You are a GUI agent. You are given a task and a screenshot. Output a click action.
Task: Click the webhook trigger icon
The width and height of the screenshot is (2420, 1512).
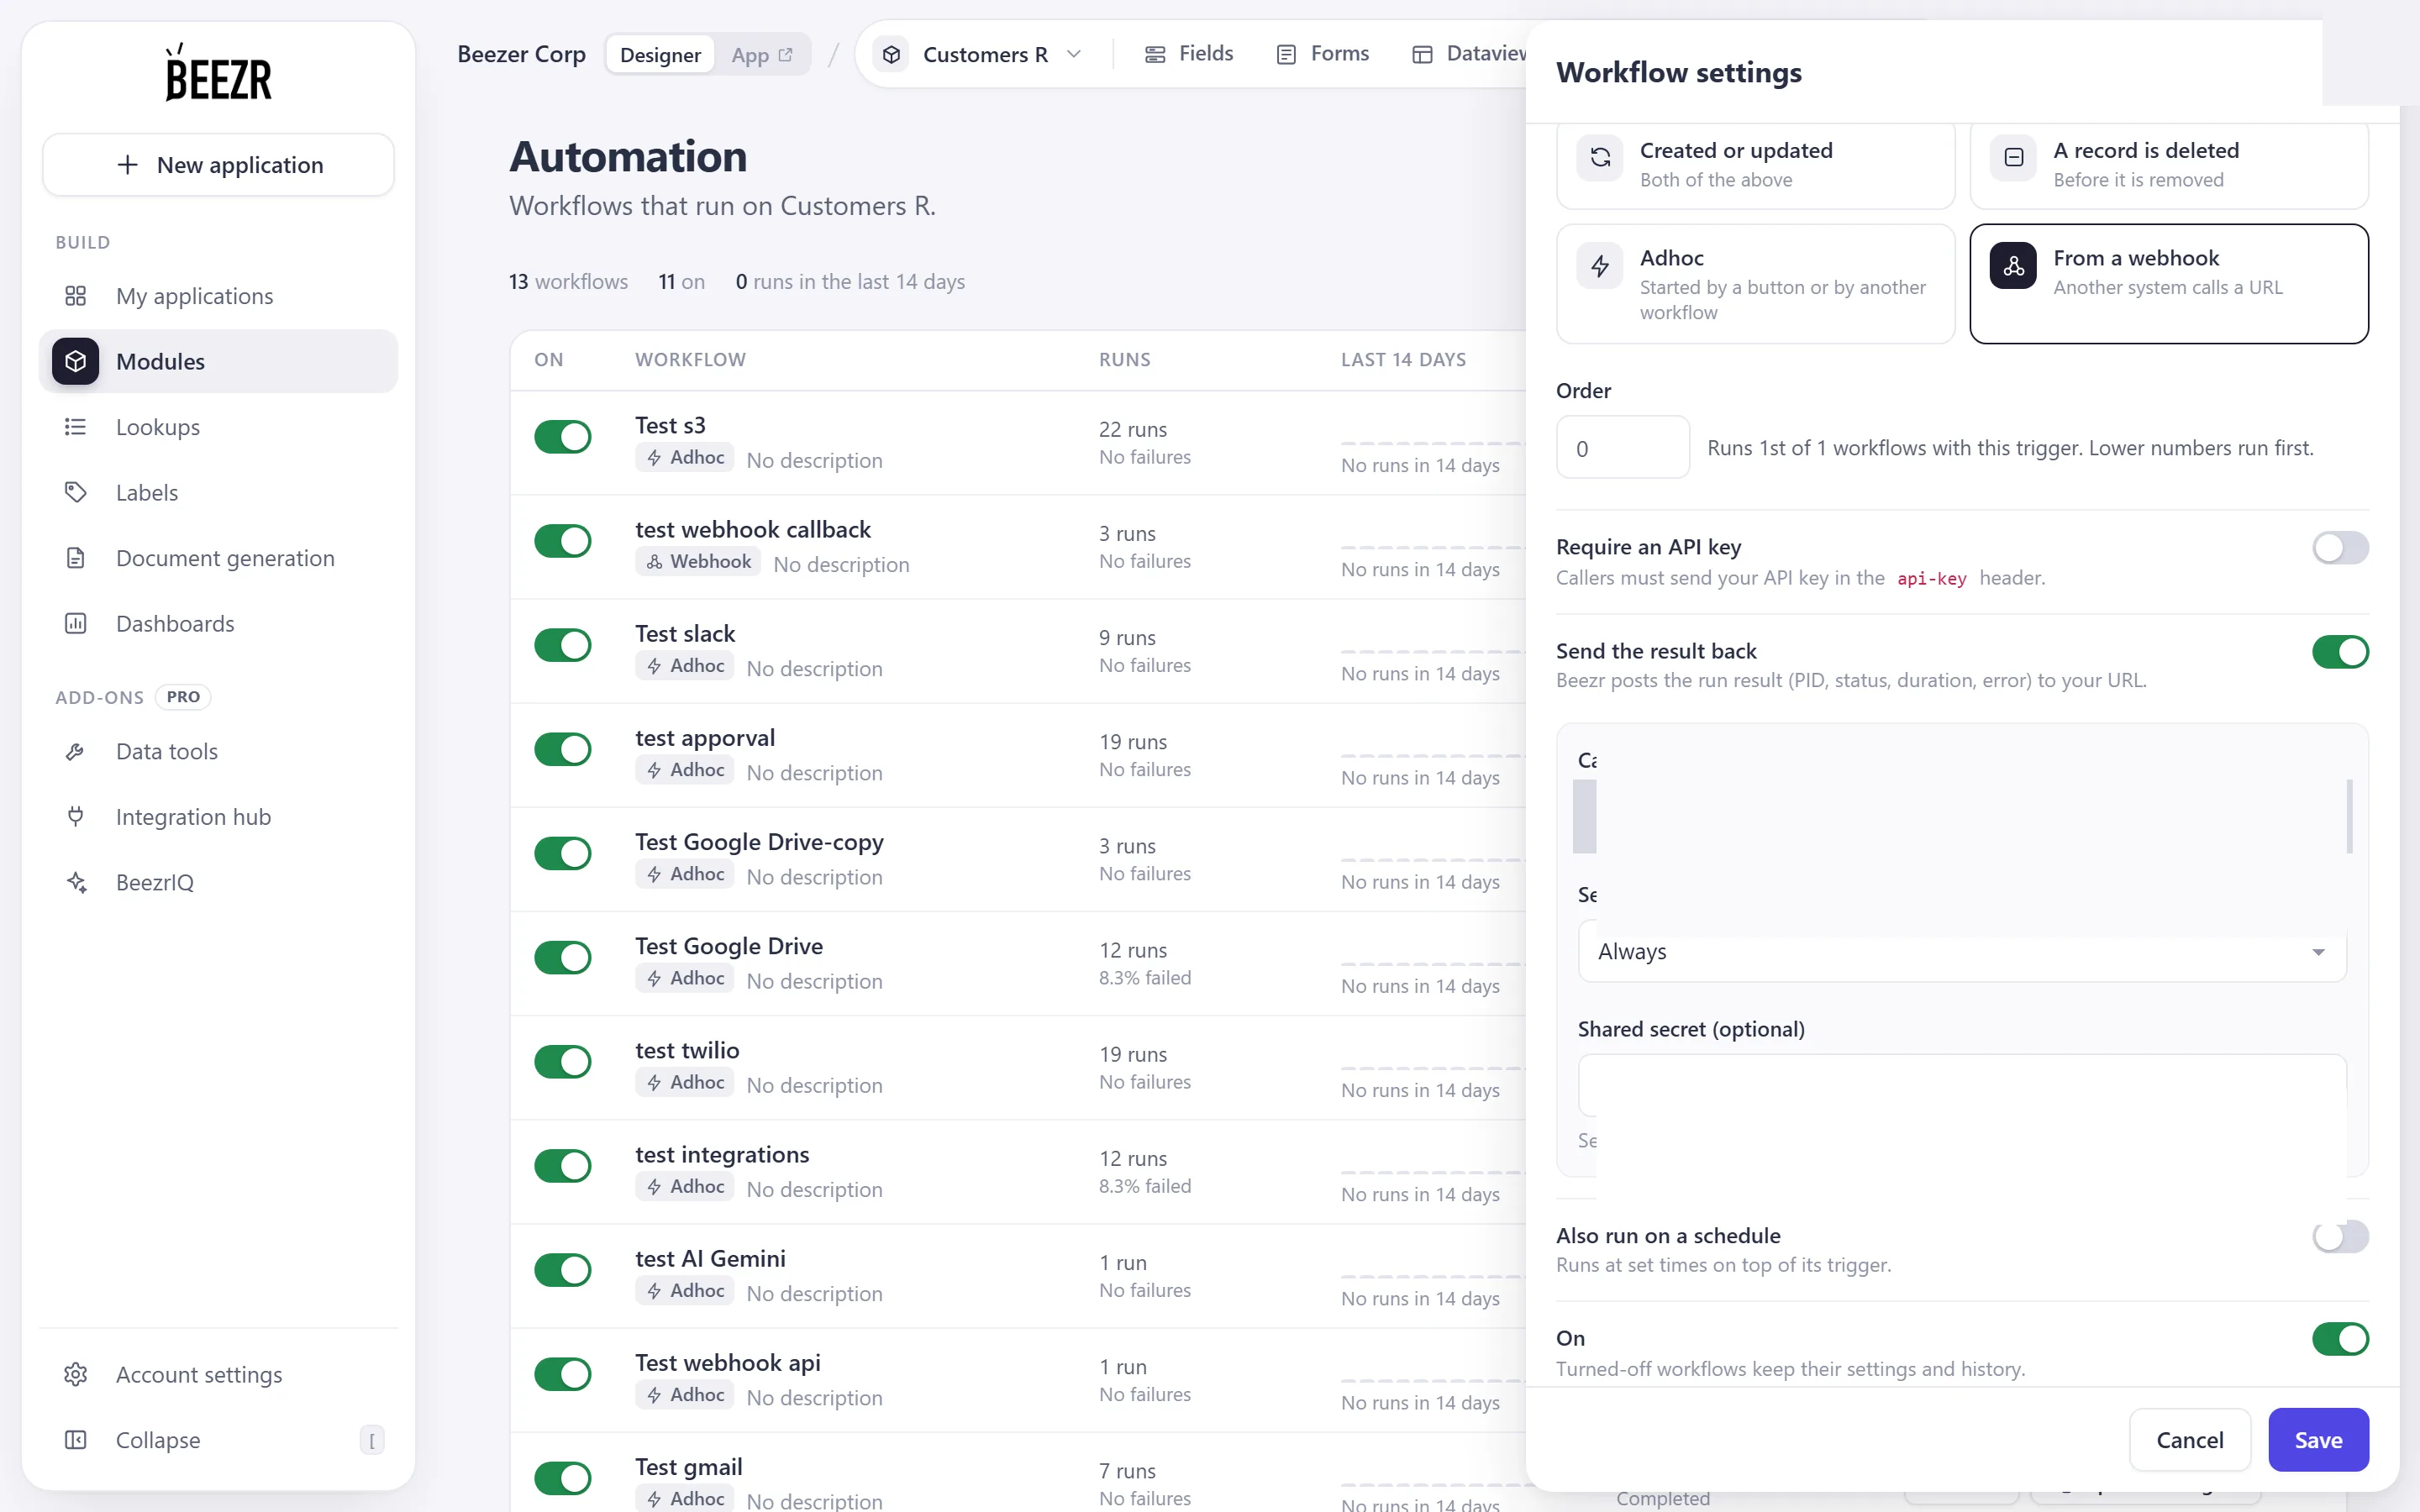click(2013, 266)
